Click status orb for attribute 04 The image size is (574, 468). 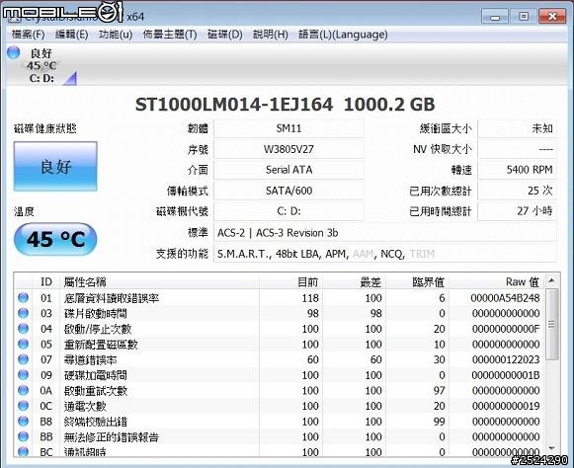[x=23, y=328]
